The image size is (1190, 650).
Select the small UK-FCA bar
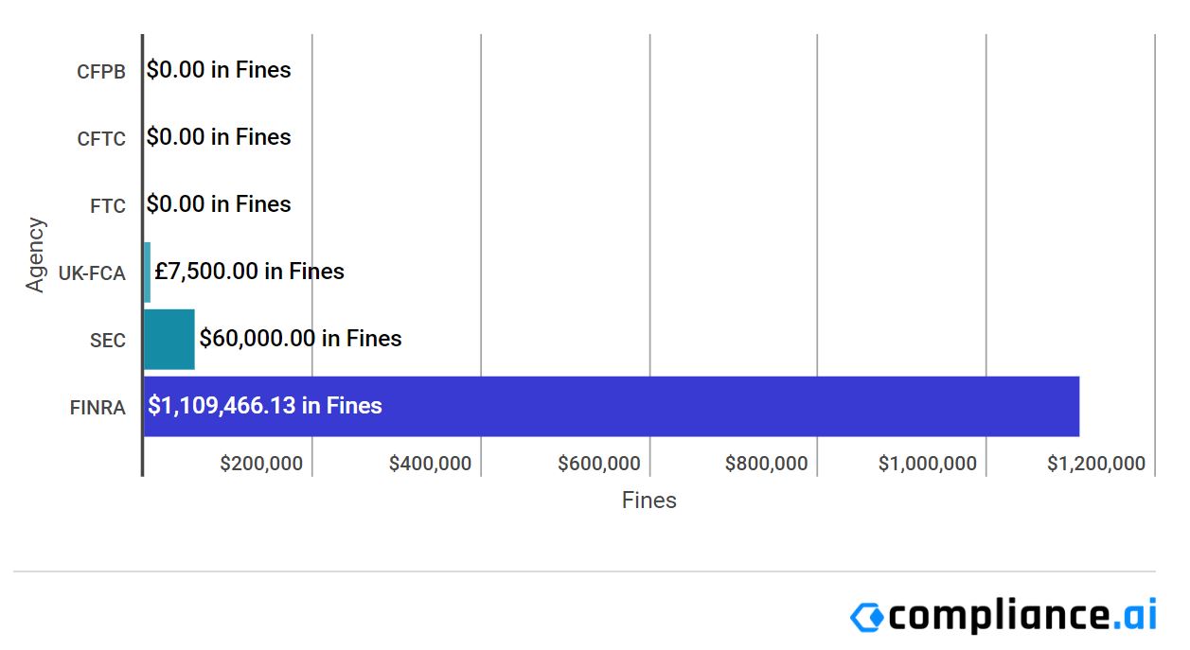tap(147, 272)
